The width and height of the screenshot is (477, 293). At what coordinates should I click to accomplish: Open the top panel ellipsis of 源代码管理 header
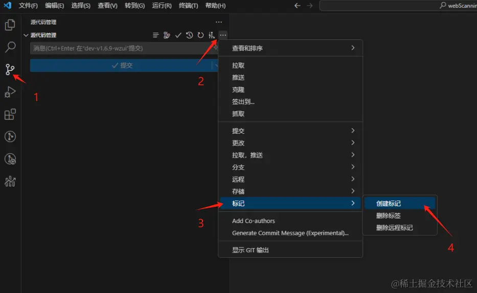(219, 22)
